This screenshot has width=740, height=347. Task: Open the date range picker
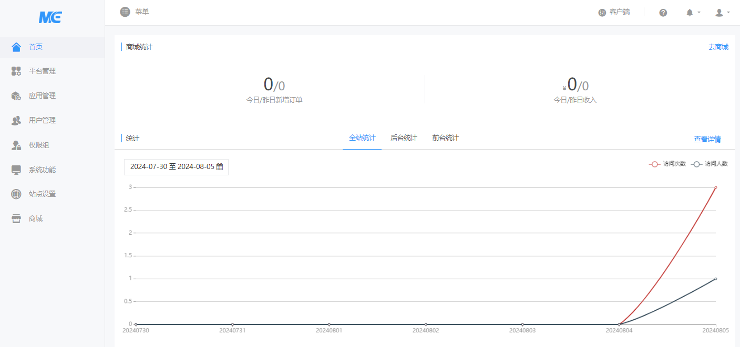[176, 167]
